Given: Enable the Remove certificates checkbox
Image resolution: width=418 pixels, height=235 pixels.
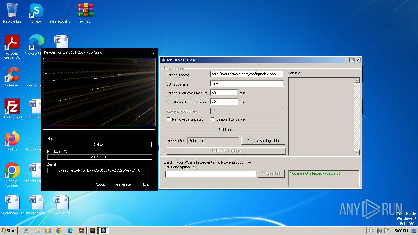Looking at the screenshot, I should (x=169, y=119).
